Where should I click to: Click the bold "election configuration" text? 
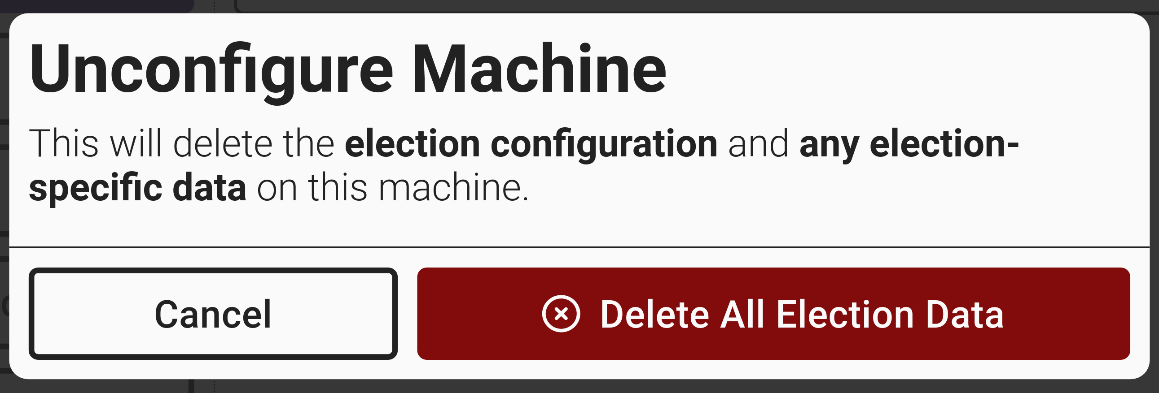coord(531,144)
